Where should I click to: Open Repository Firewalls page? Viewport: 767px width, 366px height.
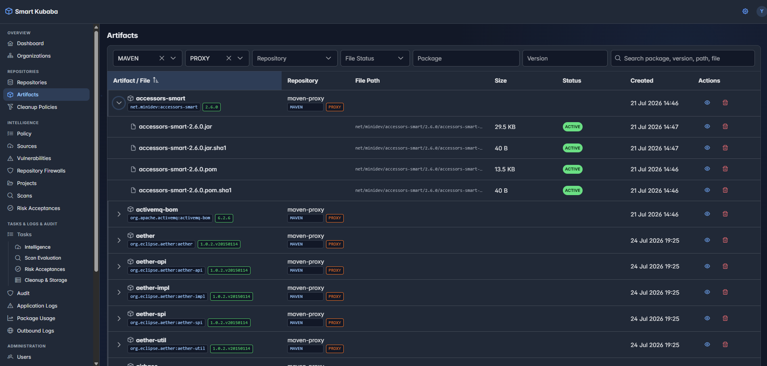(x=46, y=171)
